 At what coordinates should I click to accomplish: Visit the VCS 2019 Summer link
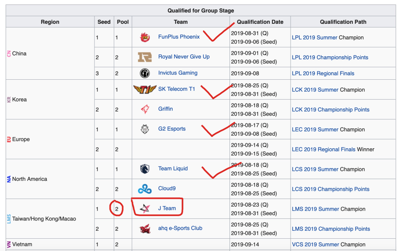pos(315,245)
